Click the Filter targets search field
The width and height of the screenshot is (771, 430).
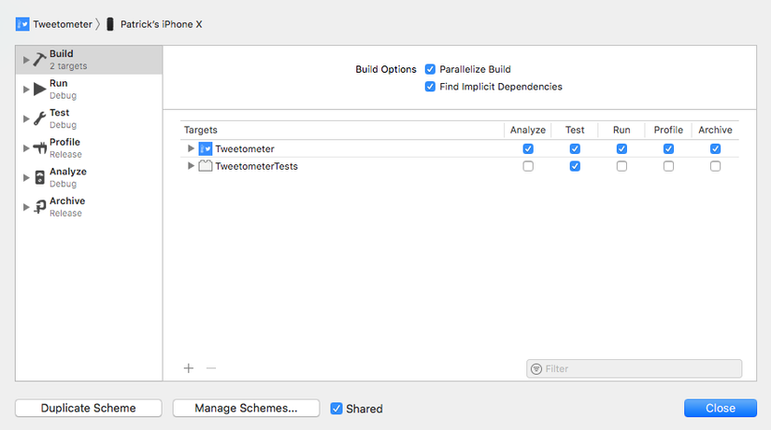[635, 369]
